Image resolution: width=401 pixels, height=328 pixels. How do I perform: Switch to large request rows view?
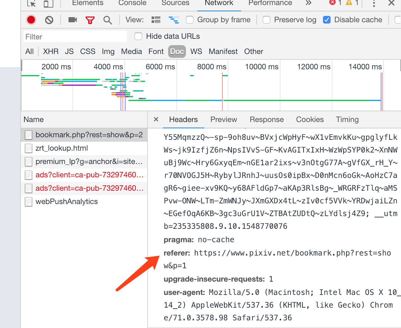[156, 20]
